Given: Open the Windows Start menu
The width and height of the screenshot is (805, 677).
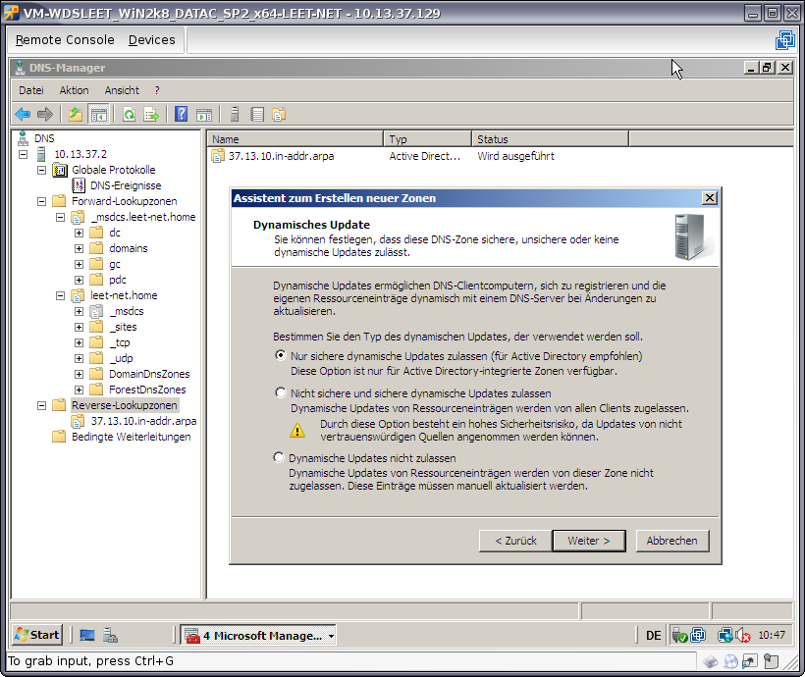Looking at the screenshot, I should pyautogui.click(x=36, y=636).
